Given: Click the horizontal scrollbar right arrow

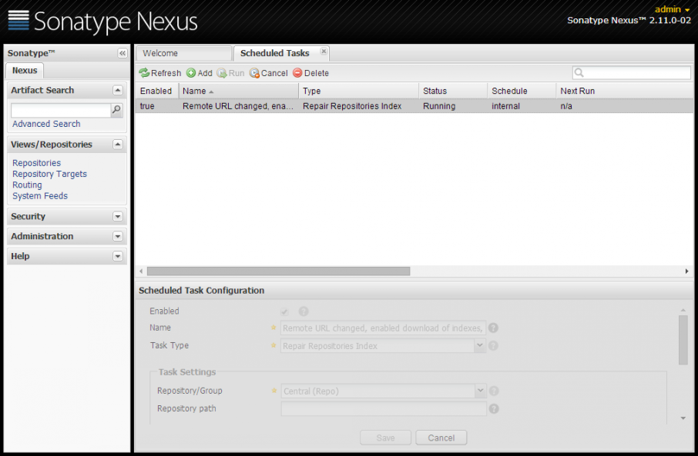Looking at the screenshot, I should click(x=687, y=271).
